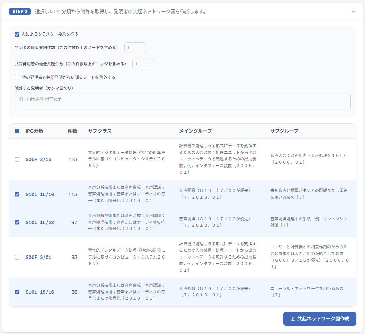Uncheck the G10L 15/10 row checkbox
365x334 pixels.
click(x=17, y=194)
